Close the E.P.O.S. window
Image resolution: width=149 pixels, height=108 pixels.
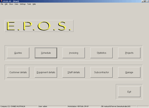147,1
